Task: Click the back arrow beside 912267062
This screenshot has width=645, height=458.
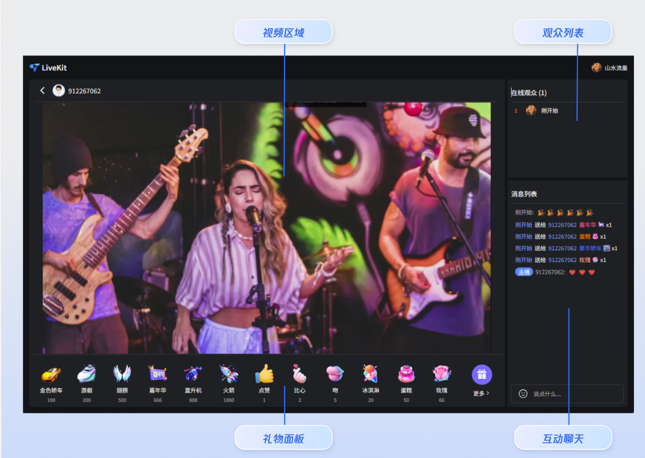Action: pyautogui.click(x=43, y=91)
